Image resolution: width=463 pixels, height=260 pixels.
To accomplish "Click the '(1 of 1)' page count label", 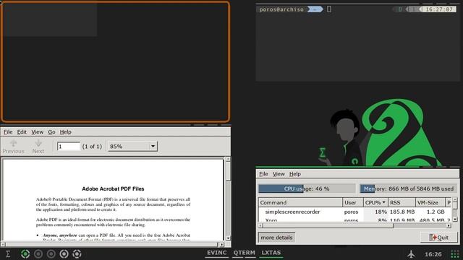I will click(92, 146).
